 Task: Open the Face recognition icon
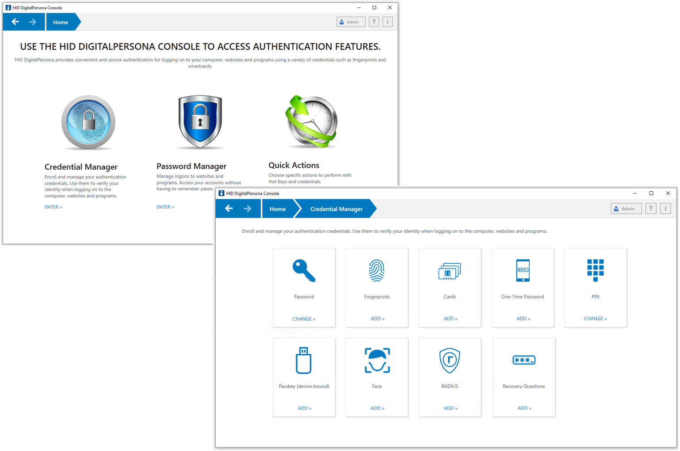coord(377,360)
